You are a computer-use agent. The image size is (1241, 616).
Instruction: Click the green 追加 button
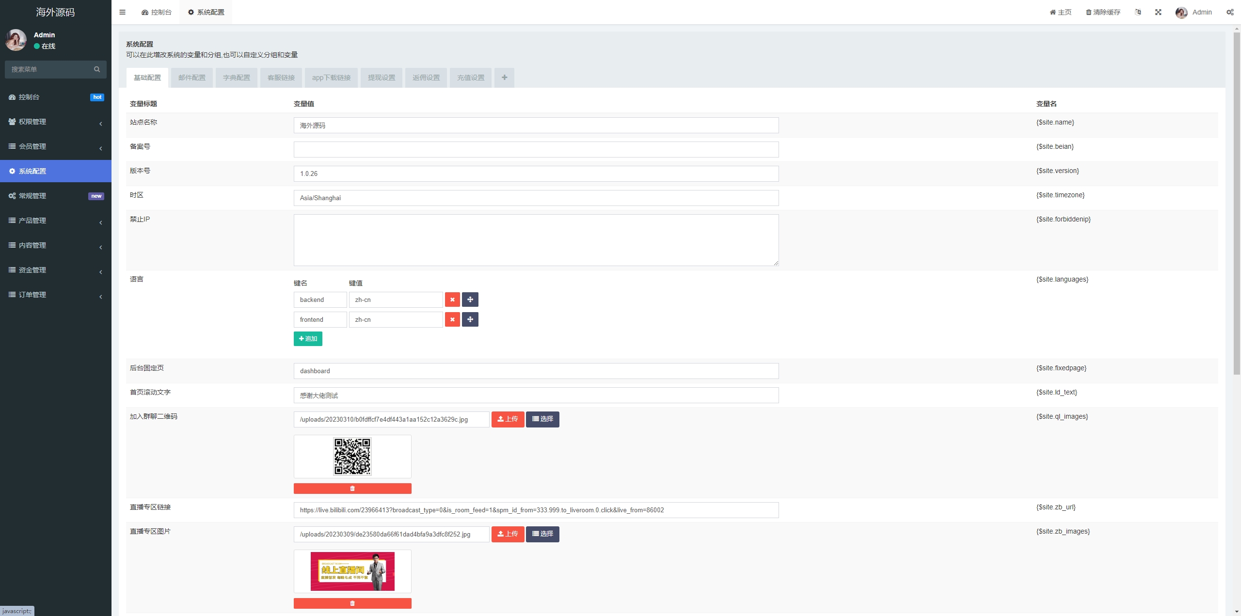308,339
